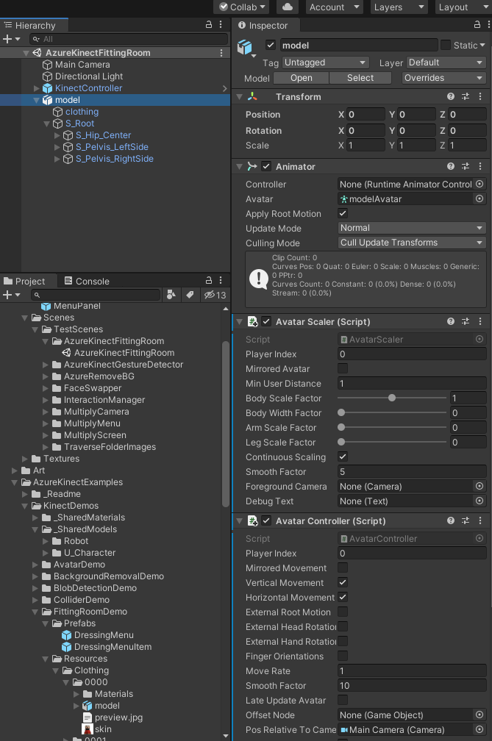492x741 pixels.
Task: Collapse the S_Root node in Hierarchy
Action: (x=46, y=124)
